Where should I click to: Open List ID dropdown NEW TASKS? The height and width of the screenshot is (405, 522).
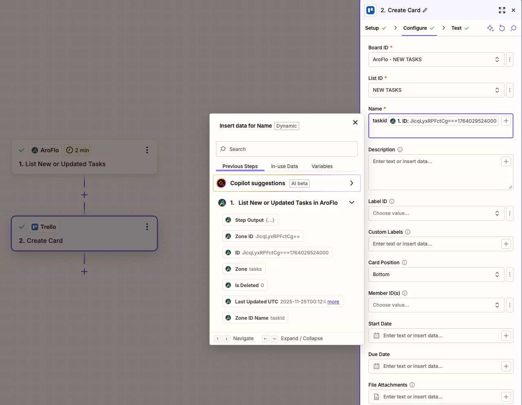[x=436, y=90]
